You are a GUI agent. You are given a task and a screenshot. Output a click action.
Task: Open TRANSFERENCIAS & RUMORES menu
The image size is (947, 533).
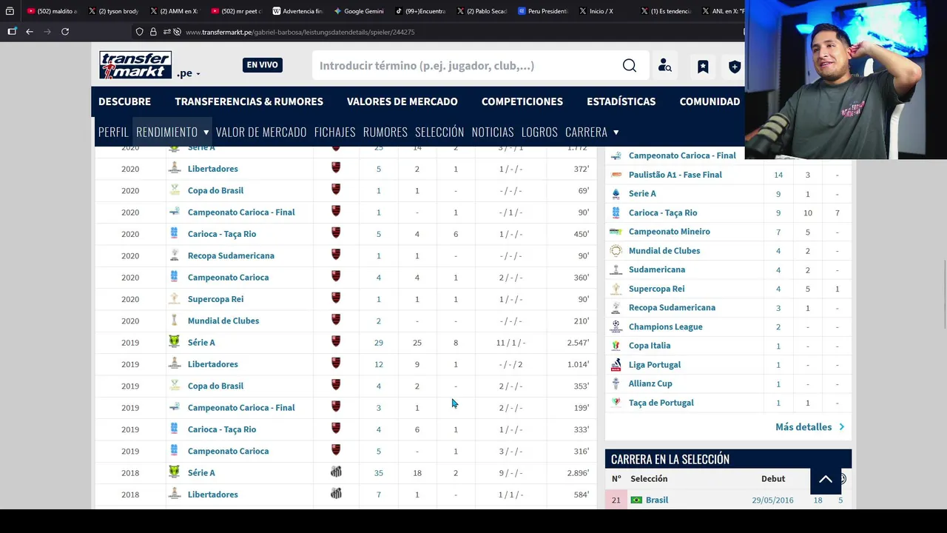pos(249,101)
